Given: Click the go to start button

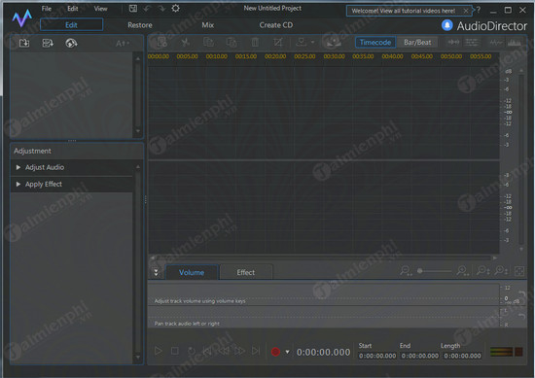Looking at the screenshot, I should (207, 351).
